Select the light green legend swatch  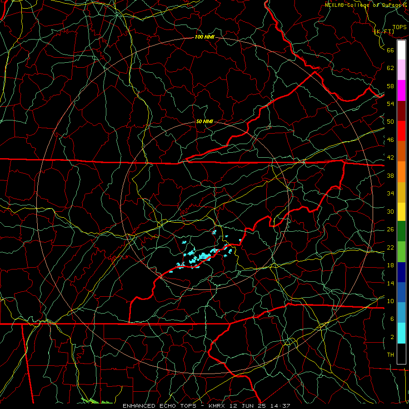pyautogui.click(x=401, y=252)
